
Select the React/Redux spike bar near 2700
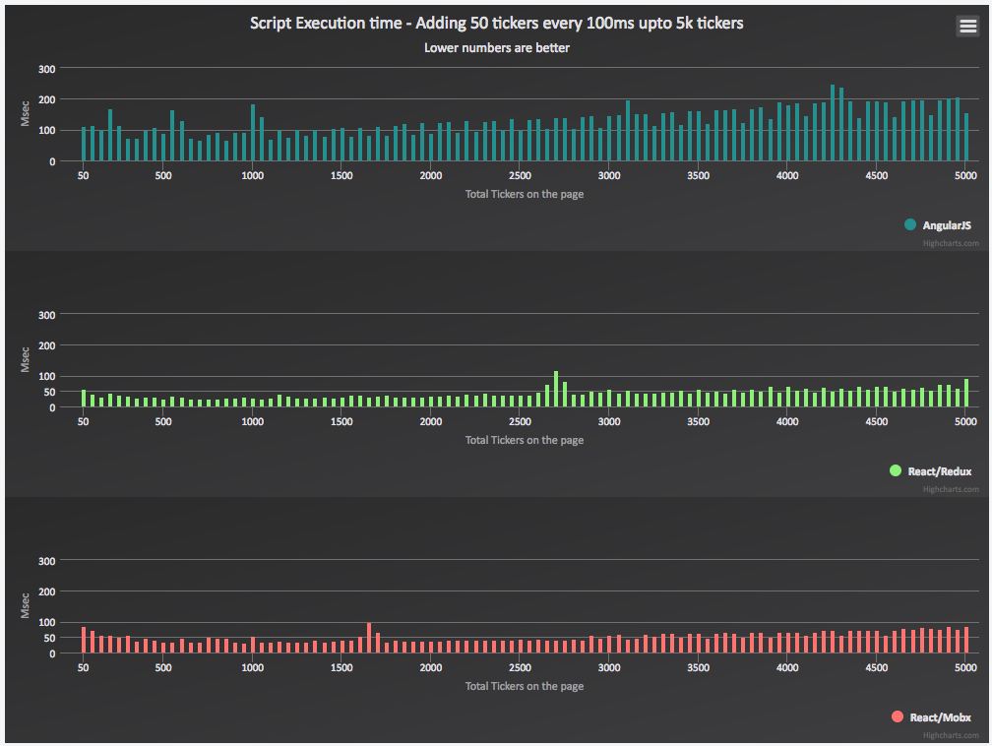click(556, 389)
